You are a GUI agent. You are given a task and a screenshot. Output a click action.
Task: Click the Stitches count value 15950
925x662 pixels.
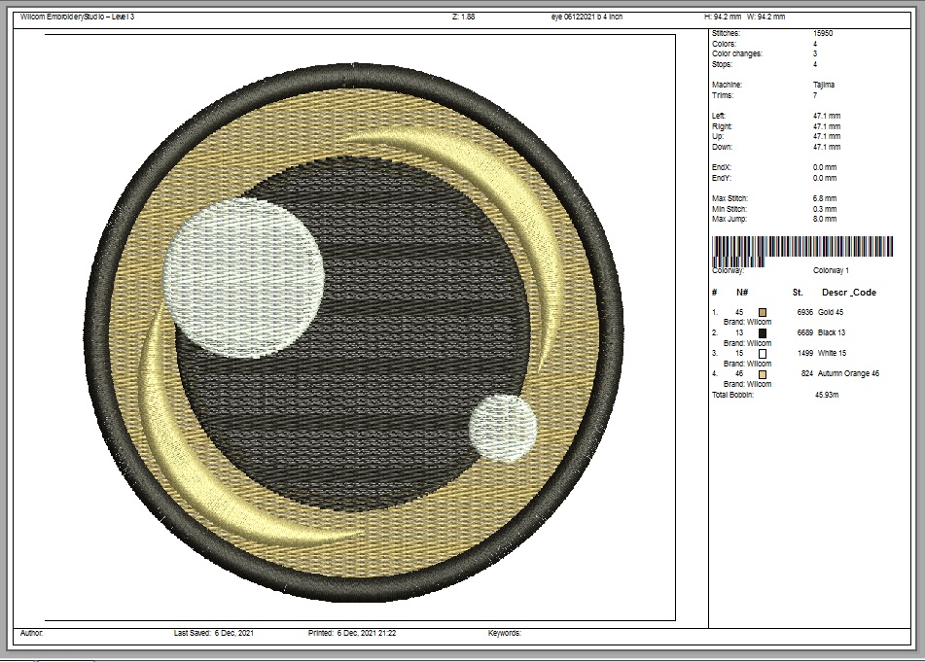point(823,33)
